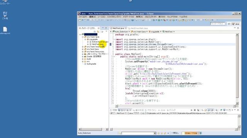This screenshot has width=247, height=138.
Task: Toggle Pin Console button
Action: [x=221, y=110]
